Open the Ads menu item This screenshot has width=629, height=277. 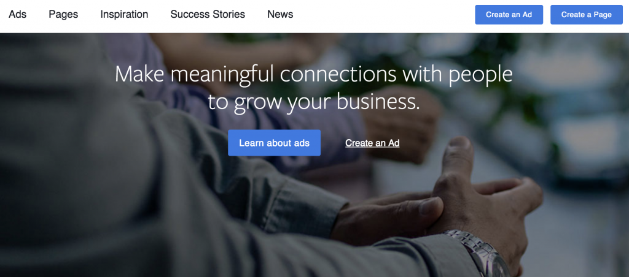tap(18, 14)
